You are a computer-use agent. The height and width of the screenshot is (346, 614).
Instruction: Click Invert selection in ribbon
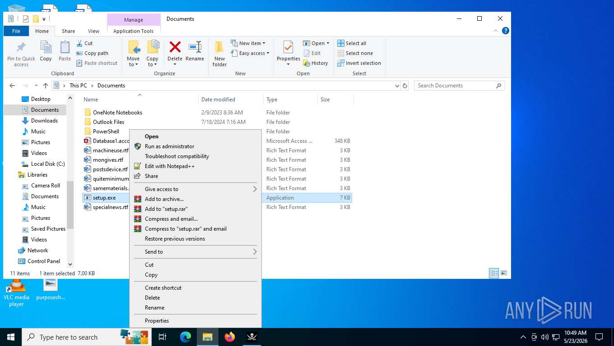point(359,63)
